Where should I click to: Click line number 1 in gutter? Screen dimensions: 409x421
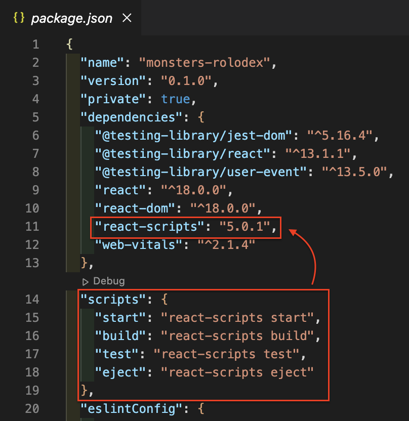coord(36,45)
